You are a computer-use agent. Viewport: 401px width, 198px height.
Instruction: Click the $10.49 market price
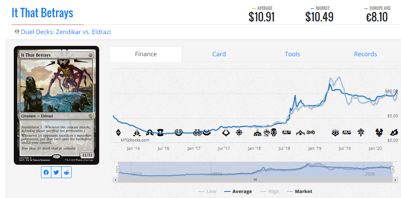[319, 17]
